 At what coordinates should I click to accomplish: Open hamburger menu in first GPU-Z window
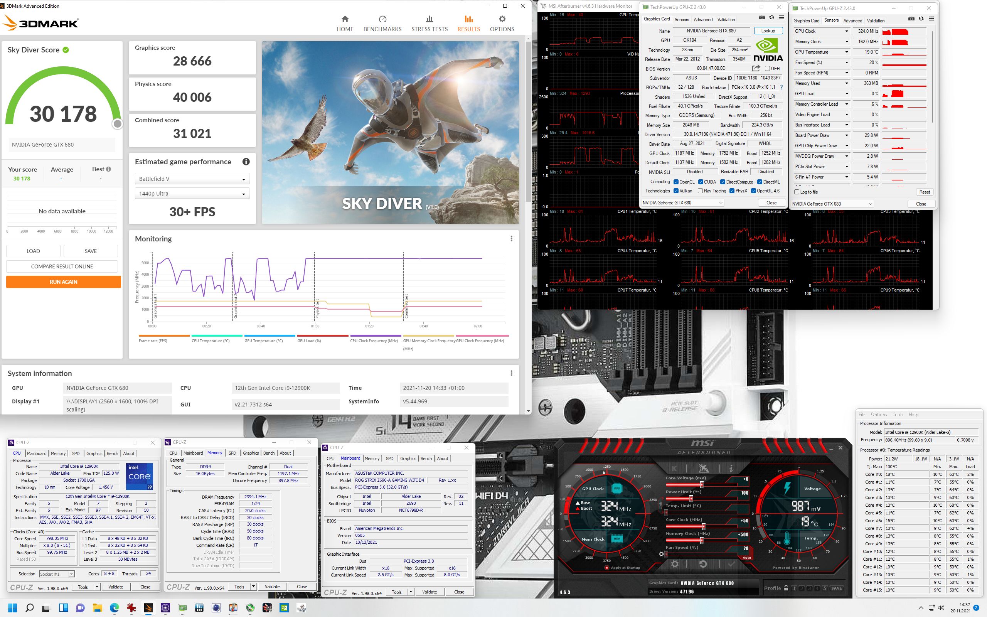click(x=782, y=18)
